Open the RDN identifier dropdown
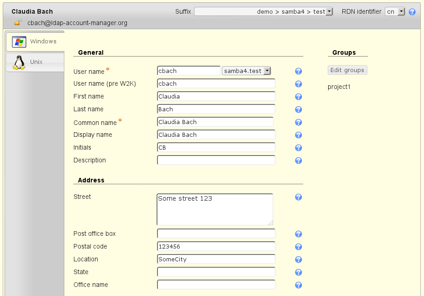 [x=395, y=12]
